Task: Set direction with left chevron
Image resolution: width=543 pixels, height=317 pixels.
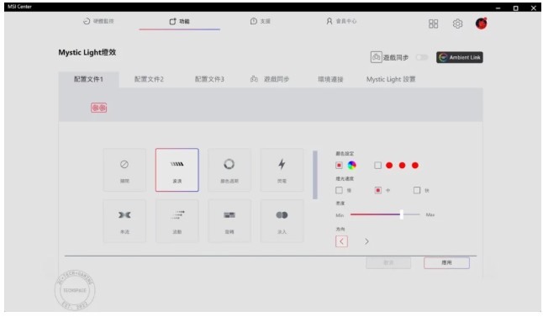Action: coord(341,241)
